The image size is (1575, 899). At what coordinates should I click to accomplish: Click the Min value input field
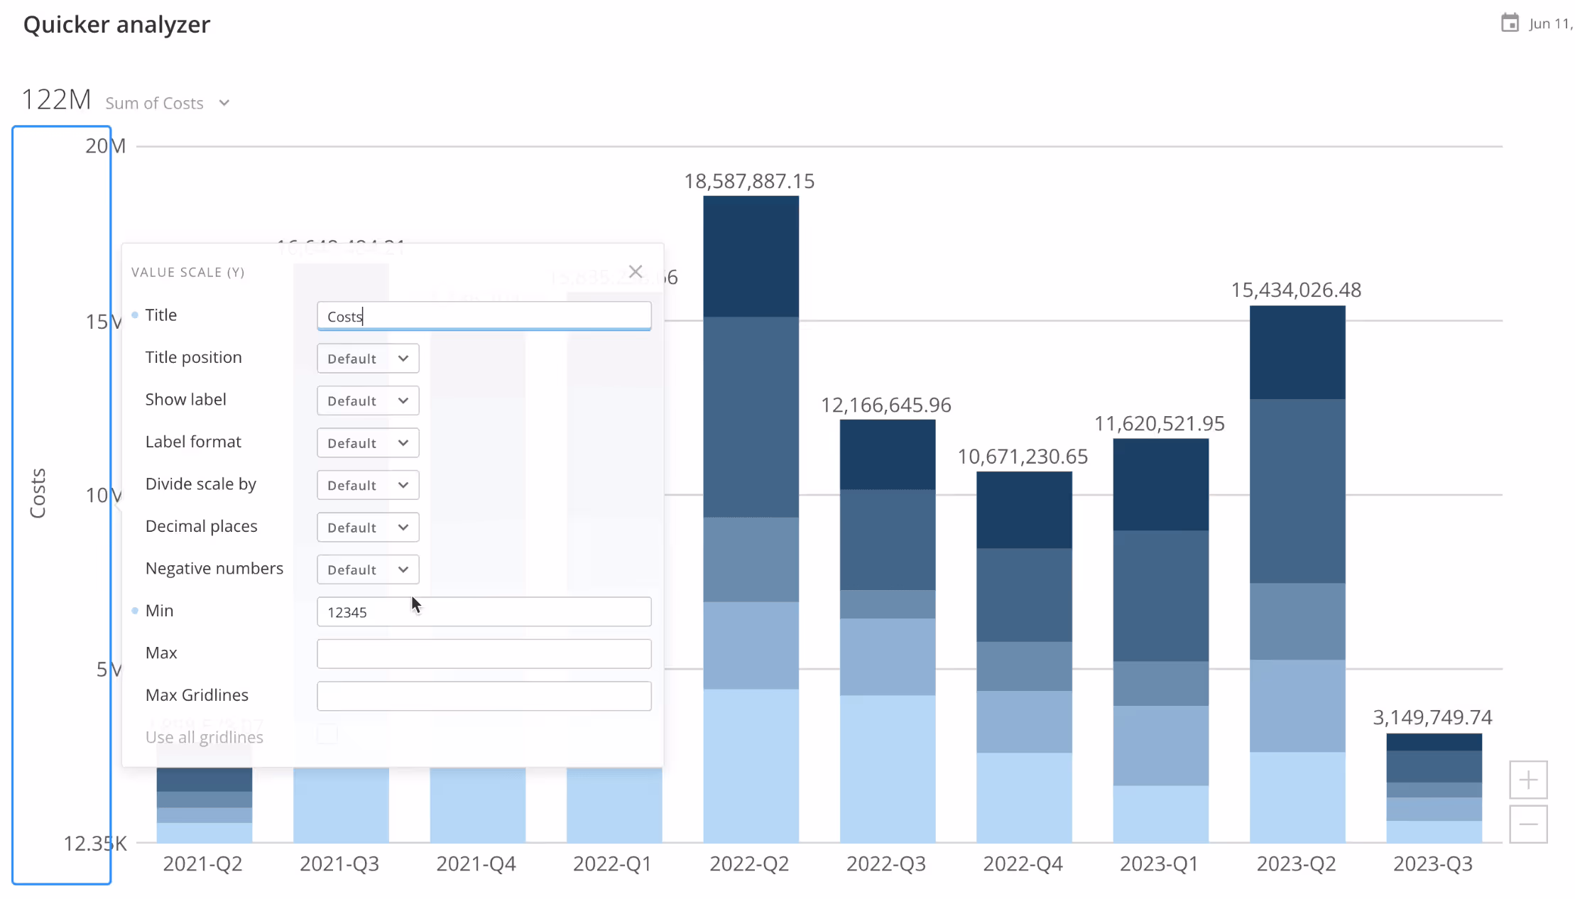click(484, 612)
